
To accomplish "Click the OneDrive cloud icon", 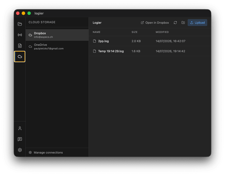I will 30,47.
